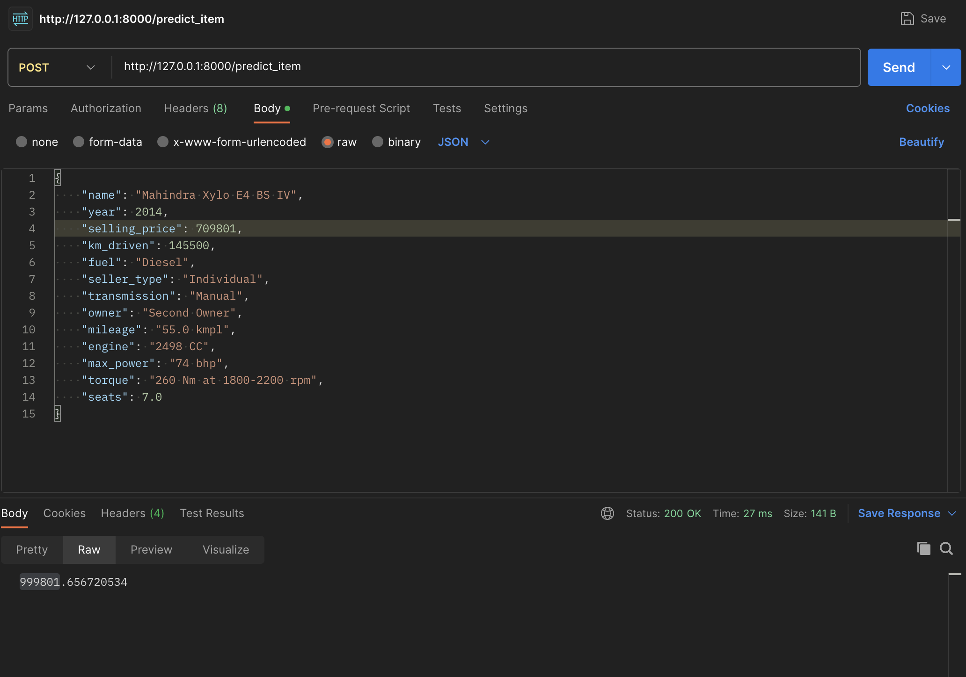
Task: Click the Save Response button
Action: point(899,513)
